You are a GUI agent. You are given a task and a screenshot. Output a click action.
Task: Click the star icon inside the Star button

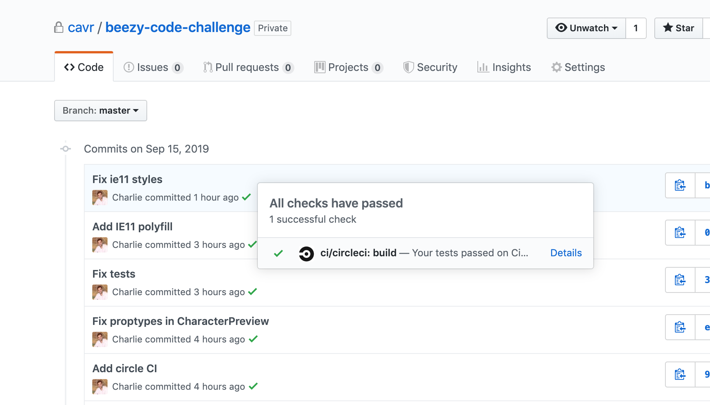coord(668,27)
